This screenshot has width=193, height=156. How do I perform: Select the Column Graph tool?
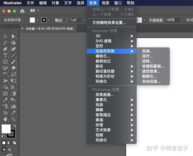13,106
